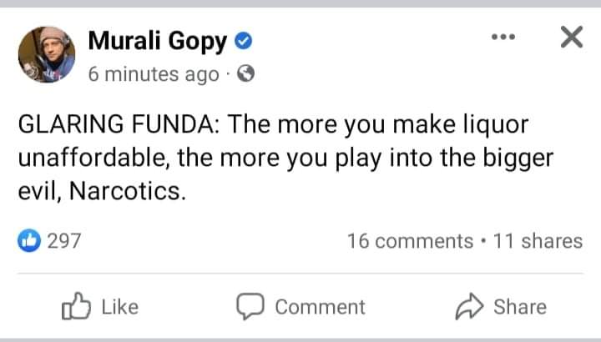The image size is (601, 342).
Task: View the 297 reactions count
Action: (x=63, y=241)
